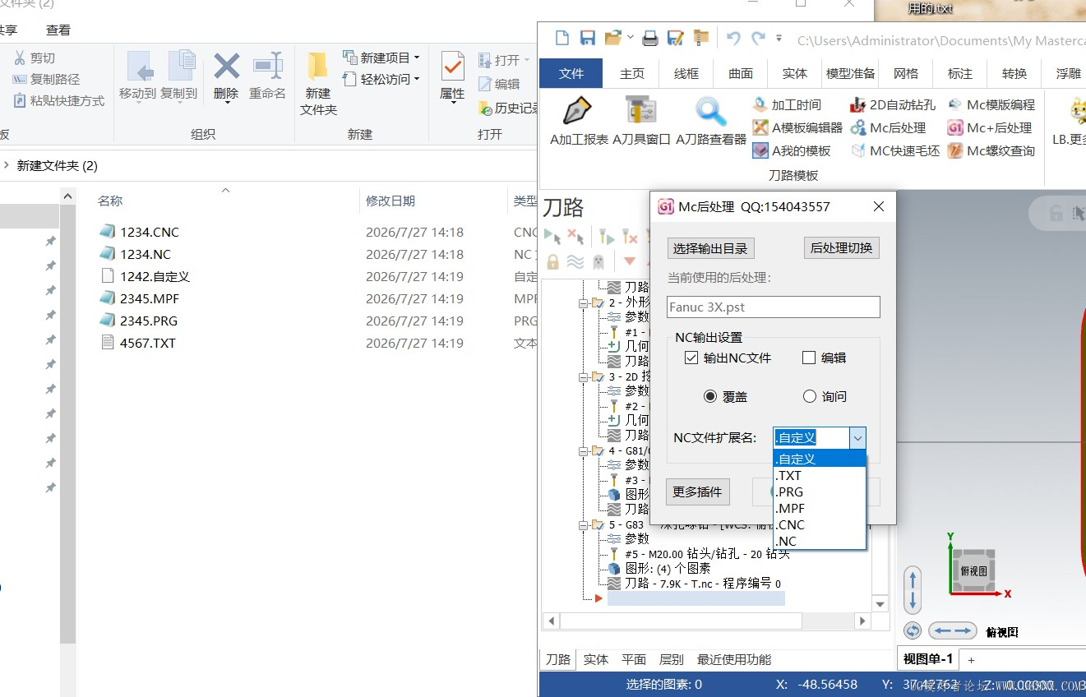Viewport: 1086px width, 697px height.
Task: Click the 选择输出目录 button
Action: point(710,248)
